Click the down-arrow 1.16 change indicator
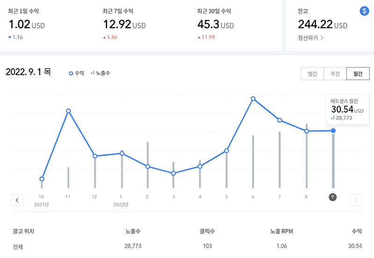Image resolution: width=374 pixels, height=258 pixels. pyautogui.click(x=15, y=37)
